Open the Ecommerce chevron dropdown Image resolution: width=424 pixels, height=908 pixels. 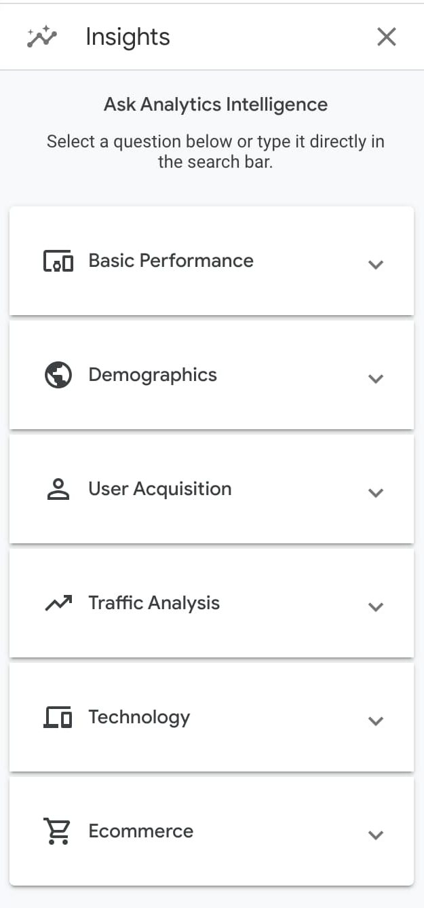376,835
